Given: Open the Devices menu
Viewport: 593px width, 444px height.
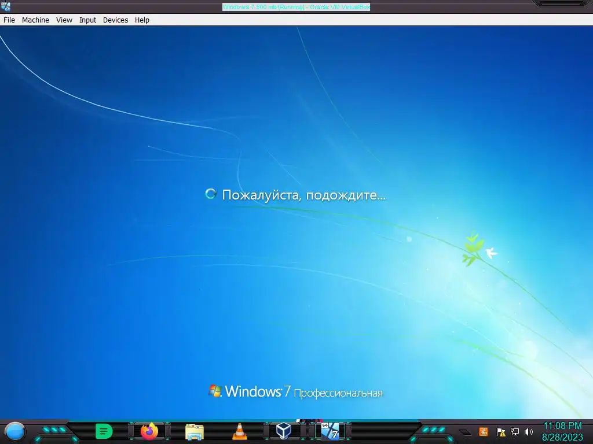Looking at the screenshot, I should pos(115,20).
